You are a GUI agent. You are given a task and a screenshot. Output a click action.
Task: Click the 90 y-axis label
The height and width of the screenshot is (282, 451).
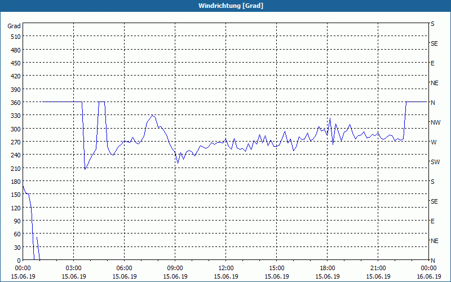click(x=17, y=221)
